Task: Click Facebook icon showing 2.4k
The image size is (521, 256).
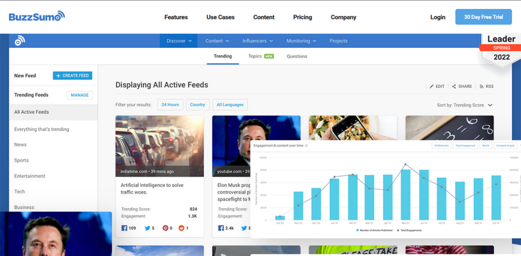Action: tap(221, 228)
